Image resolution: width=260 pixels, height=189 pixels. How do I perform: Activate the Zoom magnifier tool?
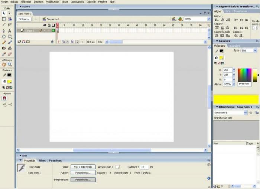click(x=10, y=64)
